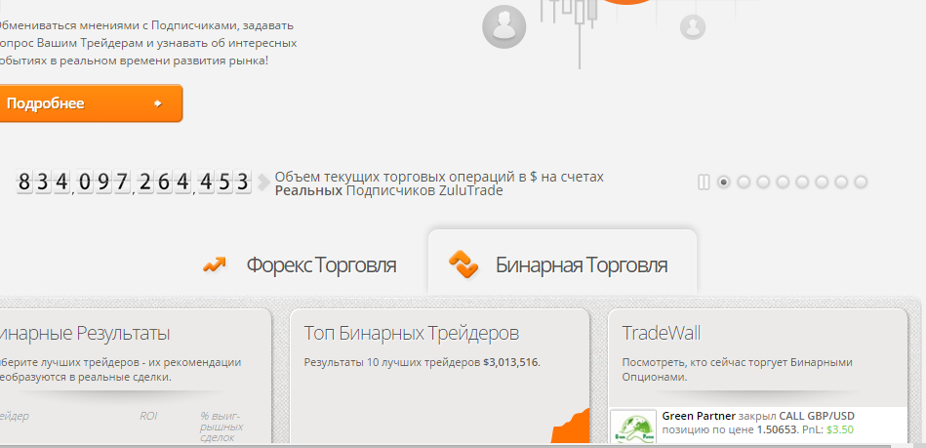The height and width of the screenshot is (448, 926).
Task: Click the Green Partner trader name
Action: tap(700, 416)
